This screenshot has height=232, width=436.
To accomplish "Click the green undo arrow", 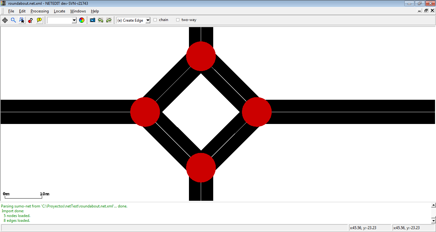I will [x=101, y=20].
